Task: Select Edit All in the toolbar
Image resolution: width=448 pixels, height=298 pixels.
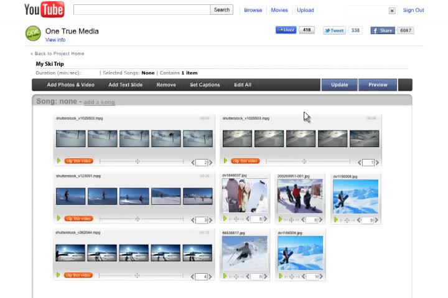Action: 243,84
